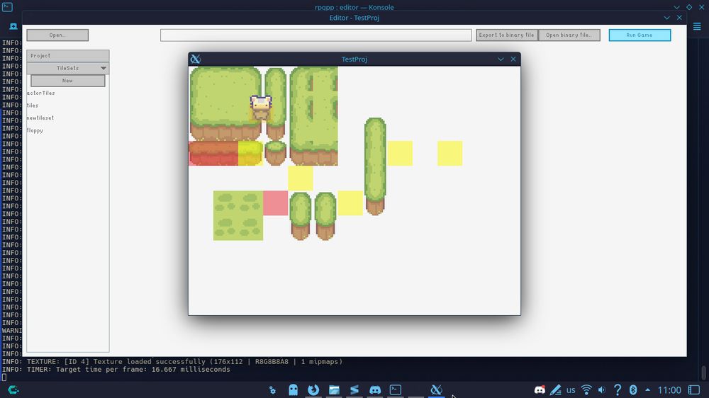The image size is (709, 398).
Task: Open the file manager from the taskbar
Action: 334,390
